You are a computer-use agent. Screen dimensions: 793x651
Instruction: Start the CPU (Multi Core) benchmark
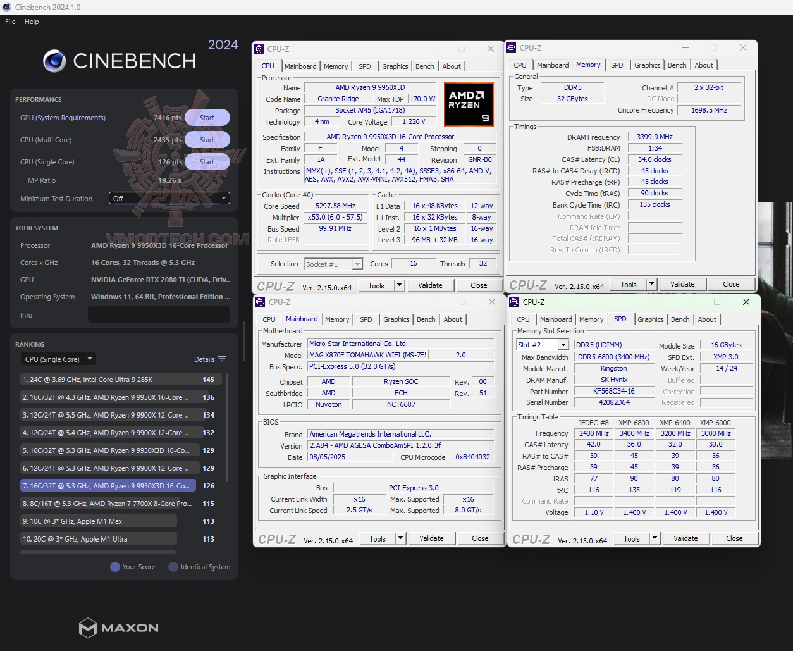[x=207, y=139]
